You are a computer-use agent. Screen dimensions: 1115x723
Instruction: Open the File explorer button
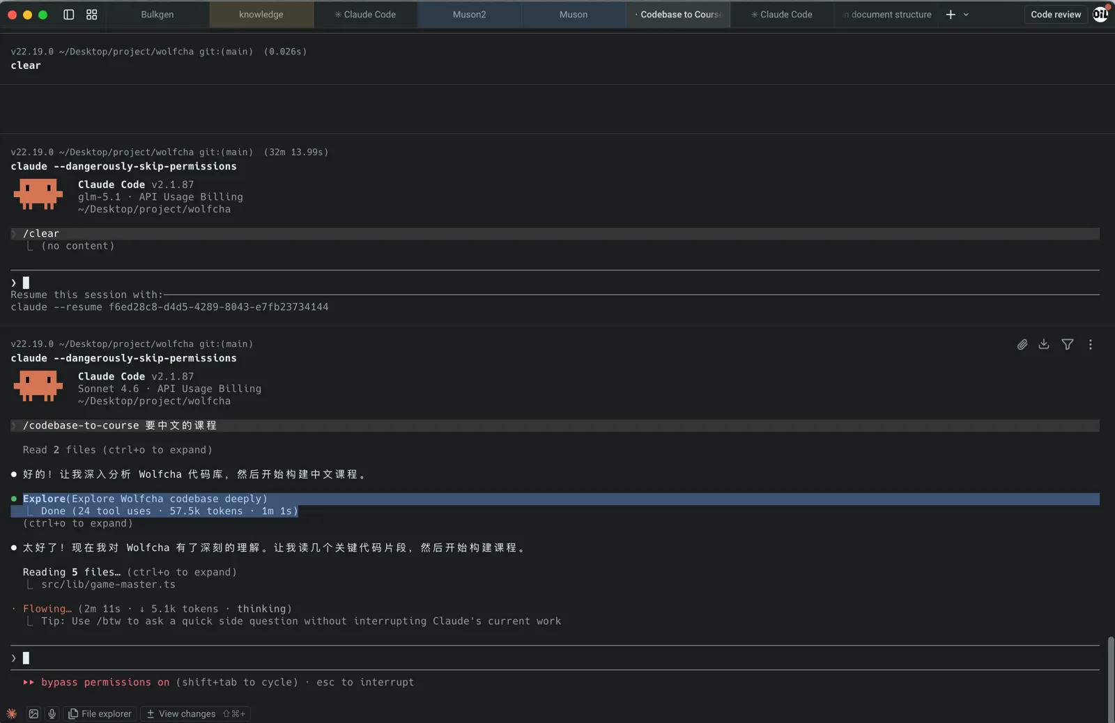pos(100,713)
